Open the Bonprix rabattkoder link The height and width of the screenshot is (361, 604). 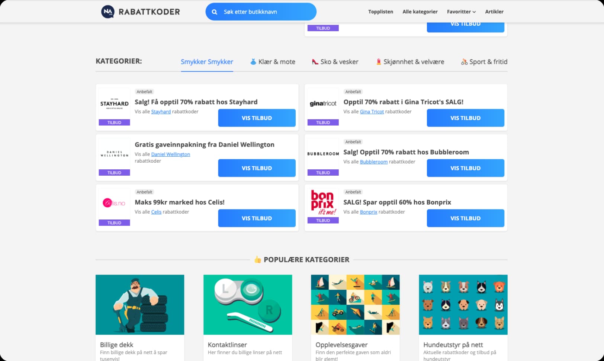368,212
